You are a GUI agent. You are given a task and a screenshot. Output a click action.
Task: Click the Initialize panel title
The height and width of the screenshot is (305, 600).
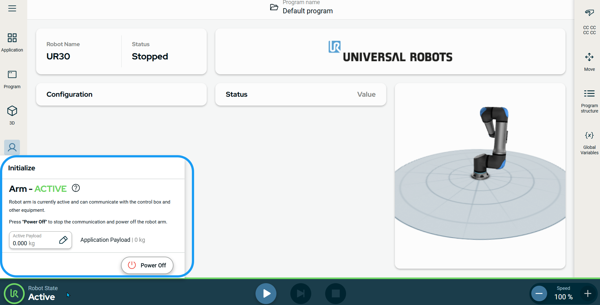(x=22, y=168)
